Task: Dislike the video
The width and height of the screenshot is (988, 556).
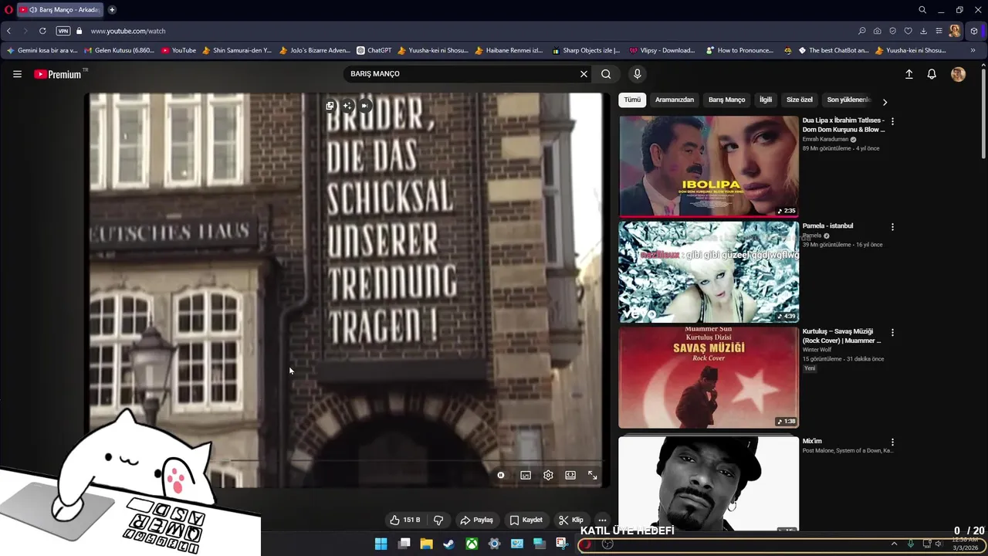Action: tap(438, 520)
